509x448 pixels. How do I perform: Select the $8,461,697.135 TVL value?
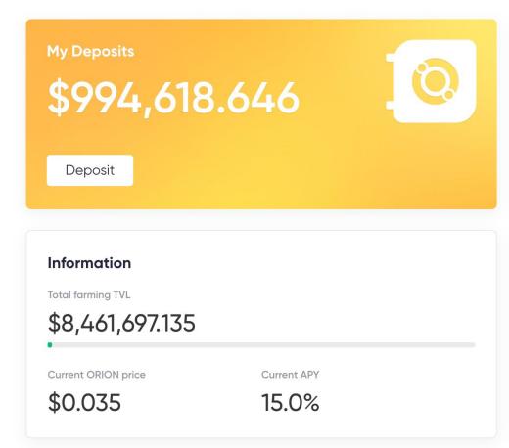pos(121,323)
